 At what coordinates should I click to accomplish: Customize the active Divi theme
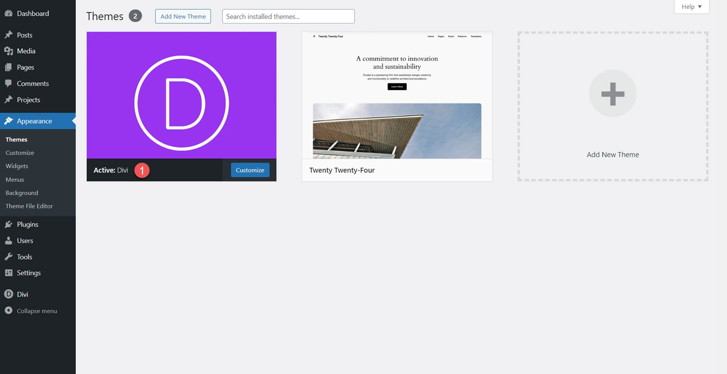point(250,170)
